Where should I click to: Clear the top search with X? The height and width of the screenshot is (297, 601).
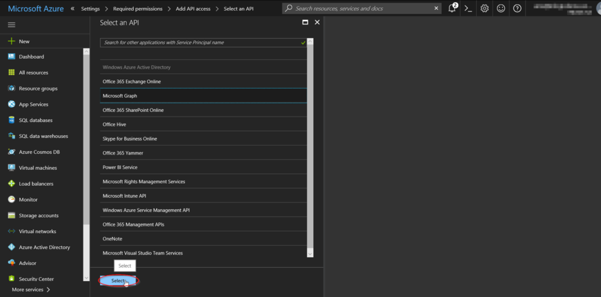coord(437,9)
